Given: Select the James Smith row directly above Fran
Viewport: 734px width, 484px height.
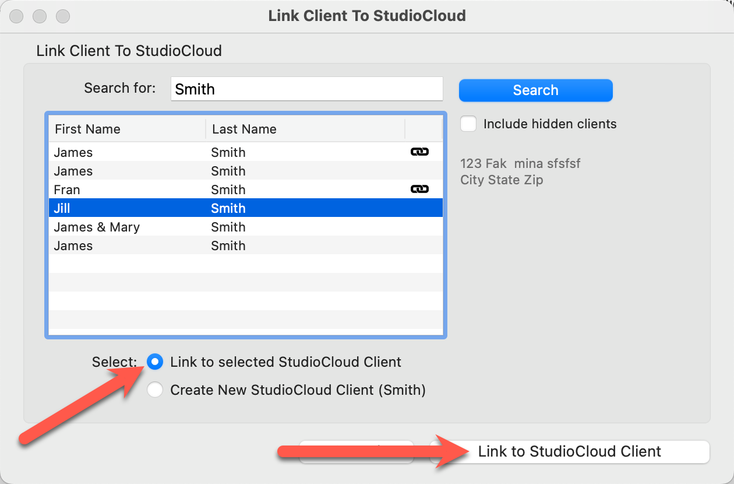Looking at the screenshot, I should tap(245, 171).
